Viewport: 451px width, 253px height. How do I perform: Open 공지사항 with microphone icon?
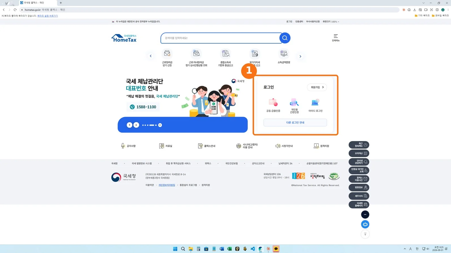tap(128, 146)
